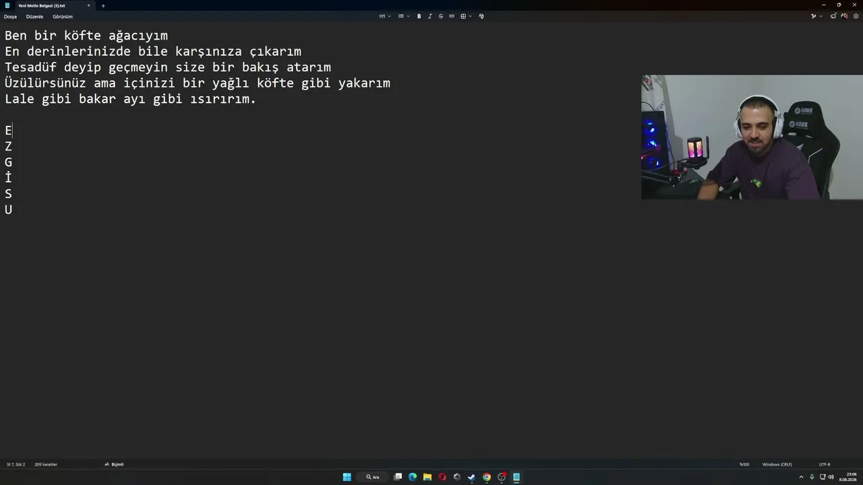The height and width of the screenshot is (485, 863).
Task: Click the Windows (CRLF) line ending indicator
Action: (777, 464)
